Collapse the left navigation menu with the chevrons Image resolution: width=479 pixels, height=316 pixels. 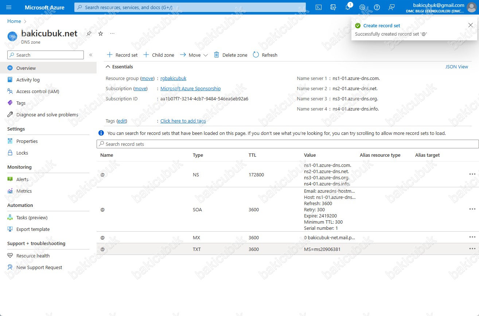click(91, 55)
